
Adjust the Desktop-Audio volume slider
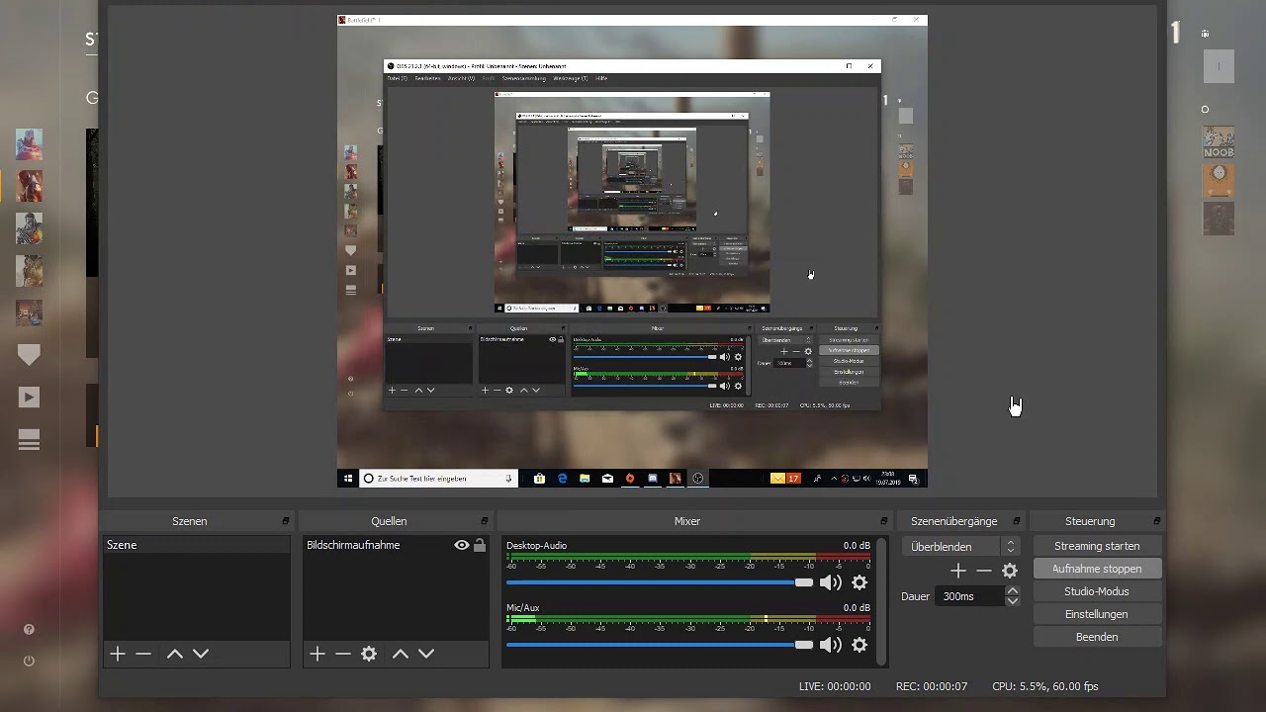[660, 582]
